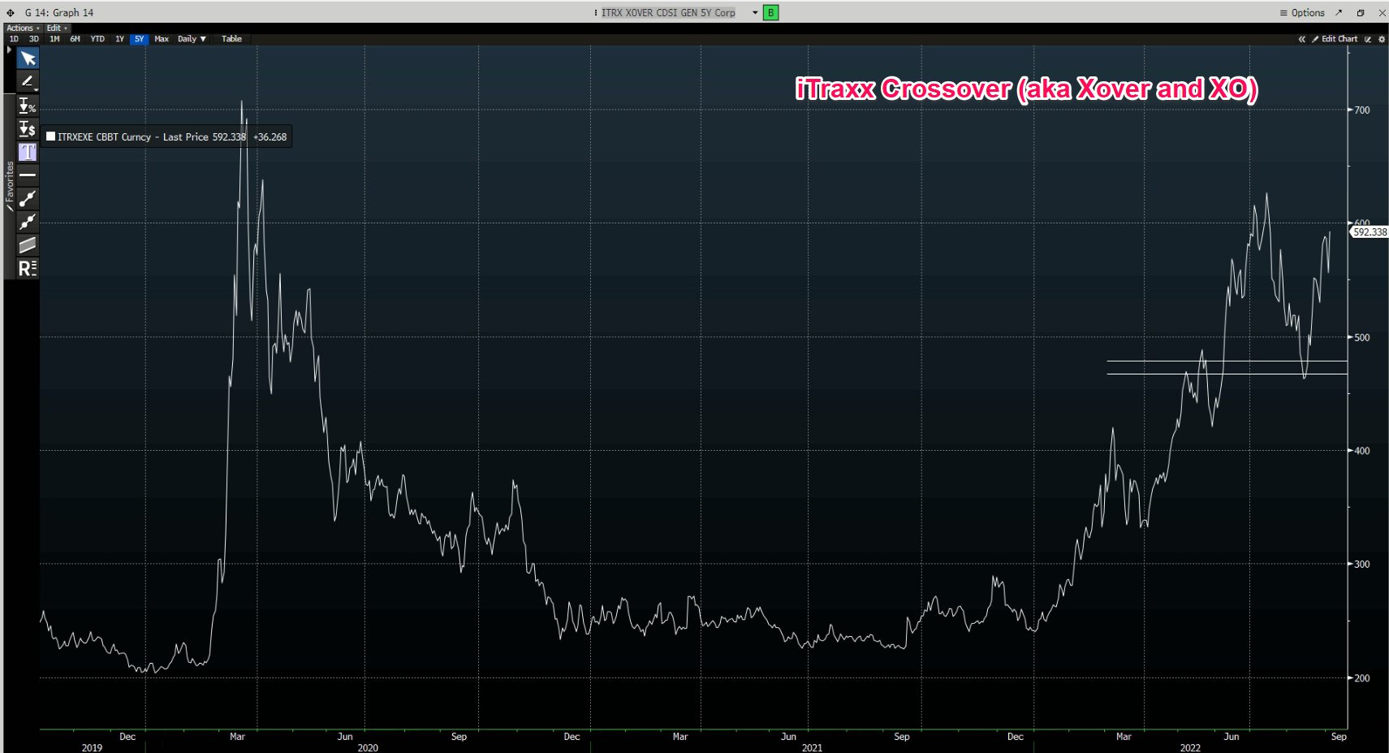Click the 200 y-axis label
Screen dimensions: 1389x753
[x=1361, y=677]
